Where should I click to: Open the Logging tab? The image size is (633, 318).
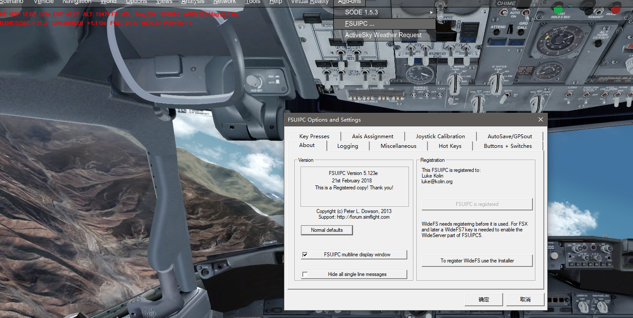point(348,146)
